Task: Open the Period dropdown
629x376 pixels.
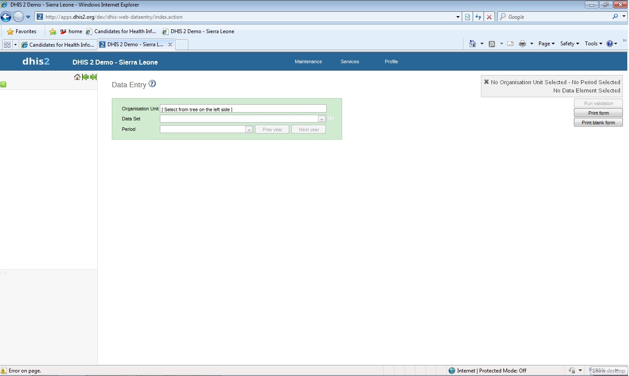Action: point(207,129)
